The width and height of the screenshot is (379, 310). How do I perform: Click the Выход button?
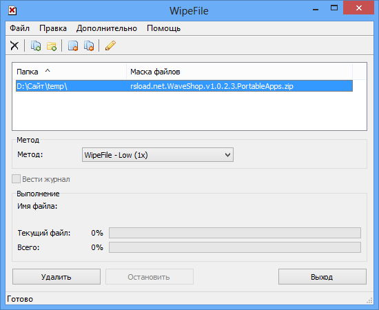[322, 277]
